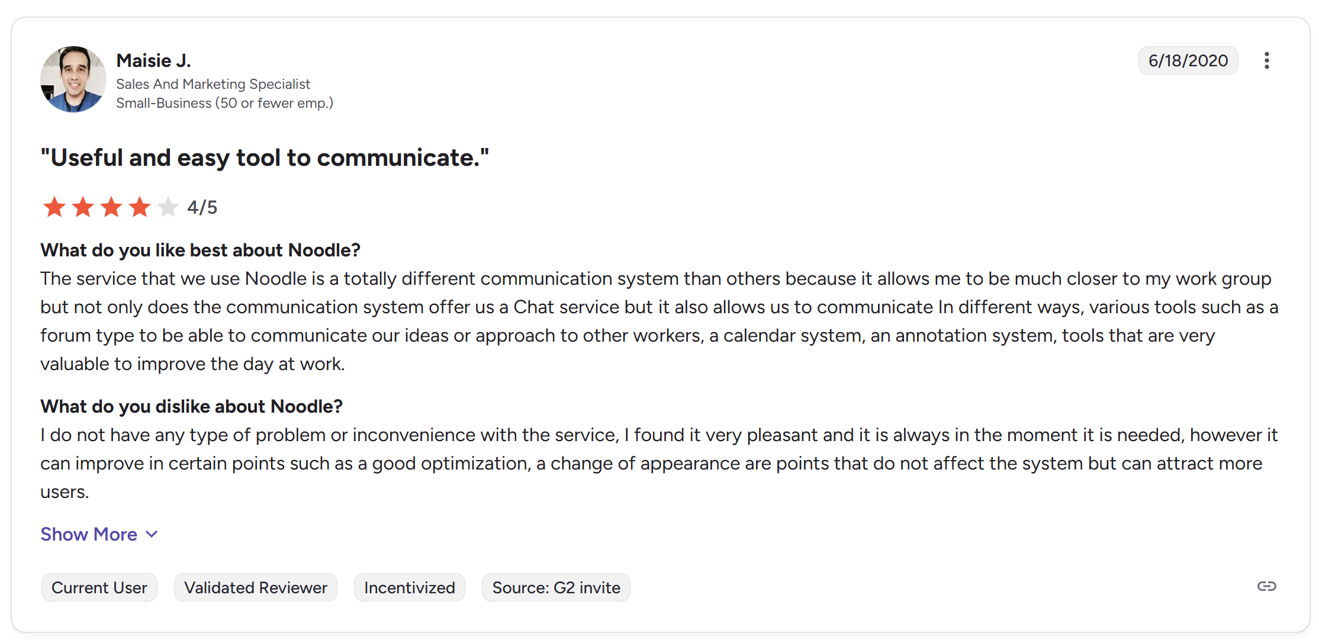Click the second star in the rating
The width and height of the screenshot is (1319, 643).
[82, 207]
